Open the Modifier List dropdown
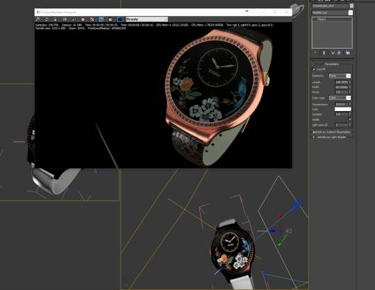Viewport: 375px width, 290px height. 332,12
